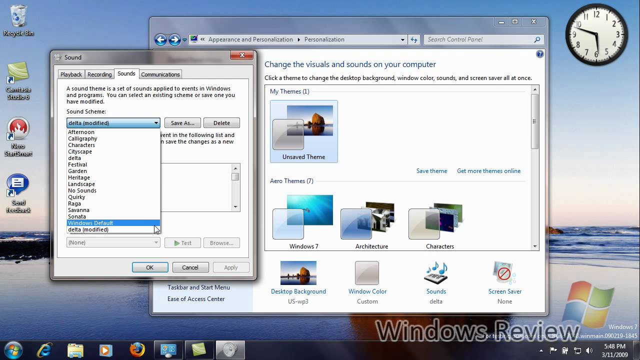Open the Control Panel help icon
The width and height of the screenshot is (640, 360).
pos(539,54)
